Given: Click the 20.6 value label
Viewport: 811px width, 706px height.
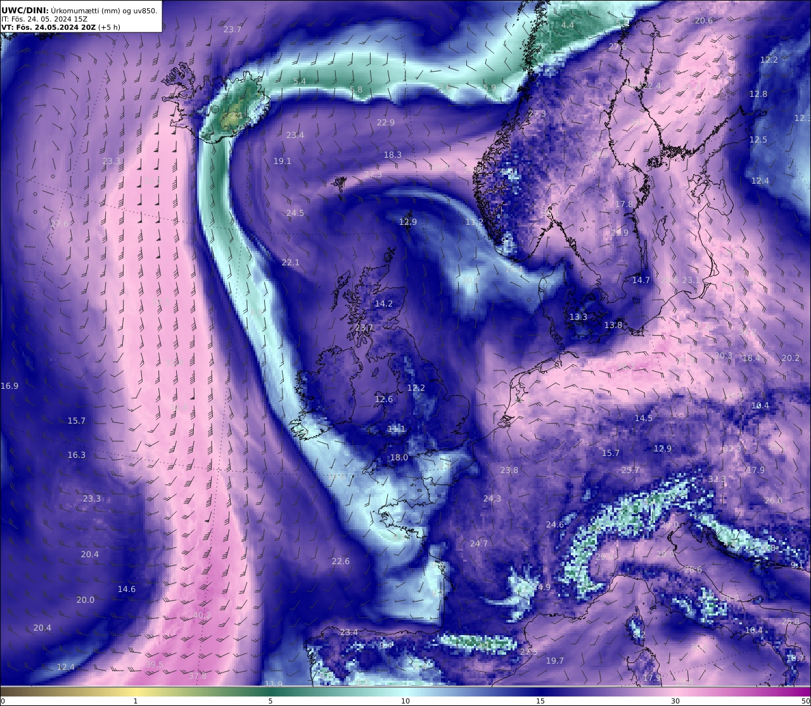Looking at the screenshot, I should pyautogui.click(x=704, y=21).
